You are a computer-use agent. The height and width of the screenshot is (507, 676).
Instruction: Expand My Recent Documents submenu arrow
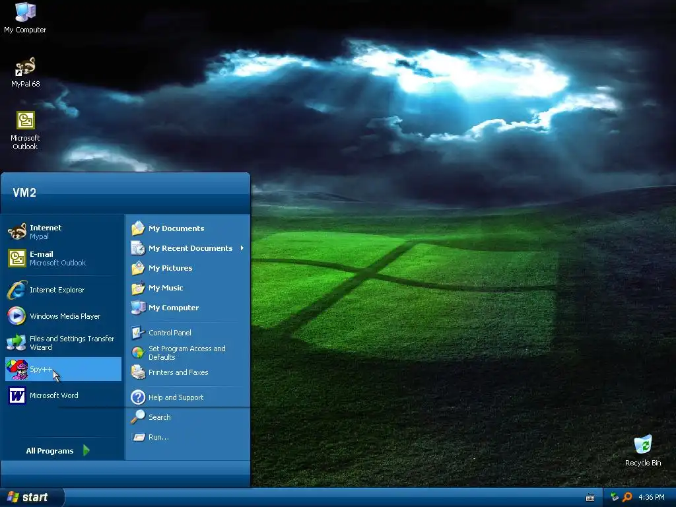pos(242,248)
